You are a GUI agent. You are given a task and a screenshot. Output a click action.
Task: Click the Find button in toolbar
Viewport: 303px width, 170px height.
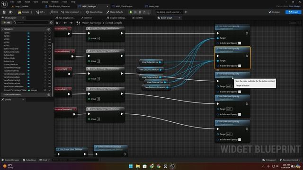[54, 12]
